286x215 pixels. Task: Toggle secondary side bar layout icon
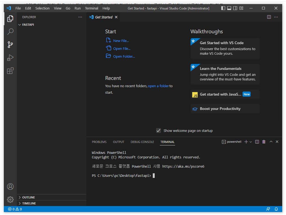(x=235, y=8)
